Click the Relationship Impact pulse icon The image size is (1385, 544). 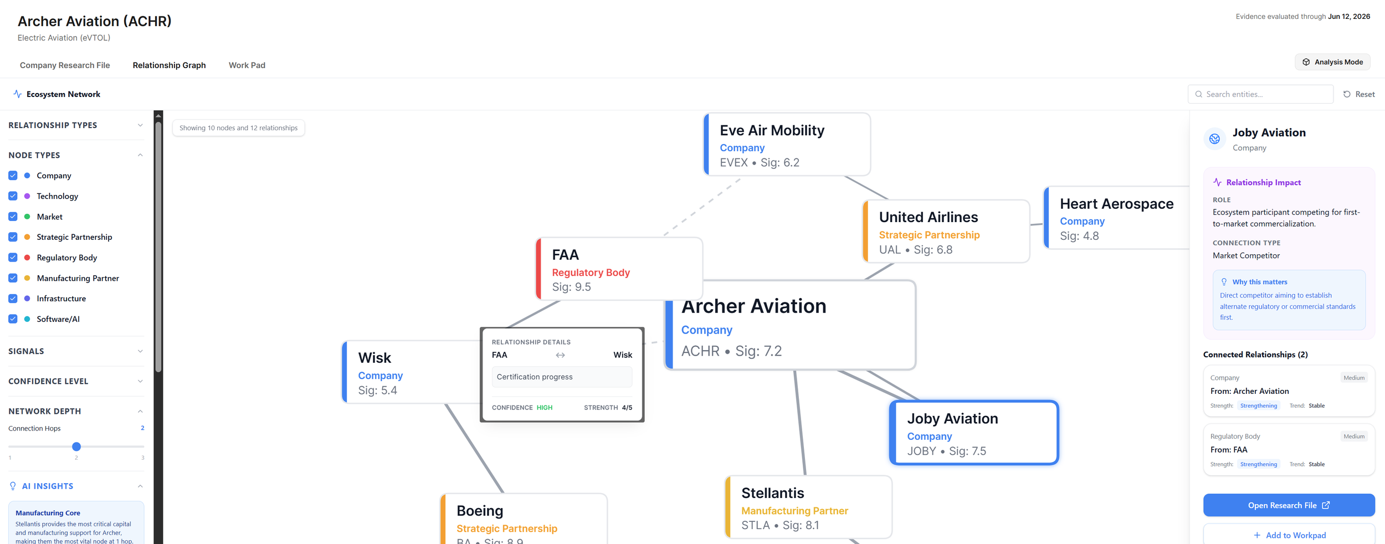coord(1217,182)
